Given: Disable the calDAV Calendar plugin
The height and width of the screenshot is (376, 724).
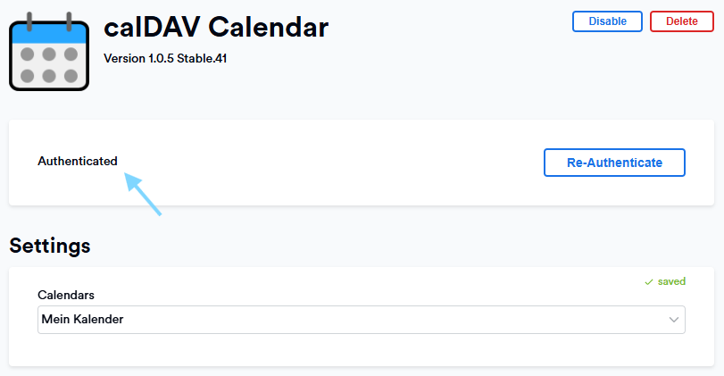Looking at the screenshot, I should [x=607, y=21].
